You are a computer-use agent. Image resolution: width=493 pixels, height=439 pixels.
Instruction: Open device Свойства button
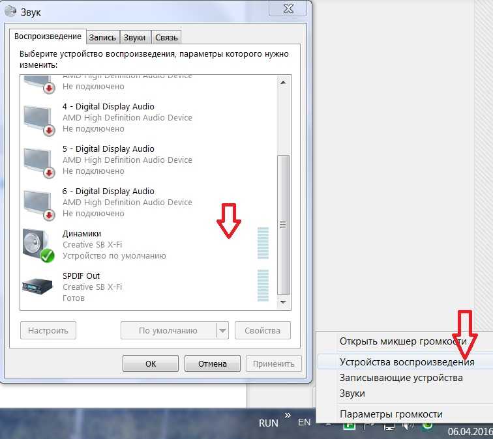(263, 330)
